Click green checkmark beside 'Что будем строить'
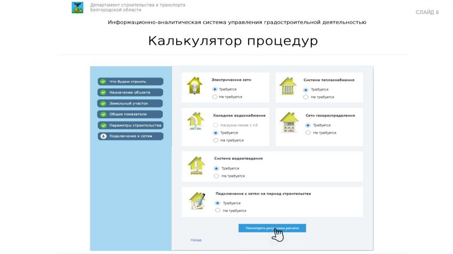The height and width of the screenshot is (254, 453). 103,81
